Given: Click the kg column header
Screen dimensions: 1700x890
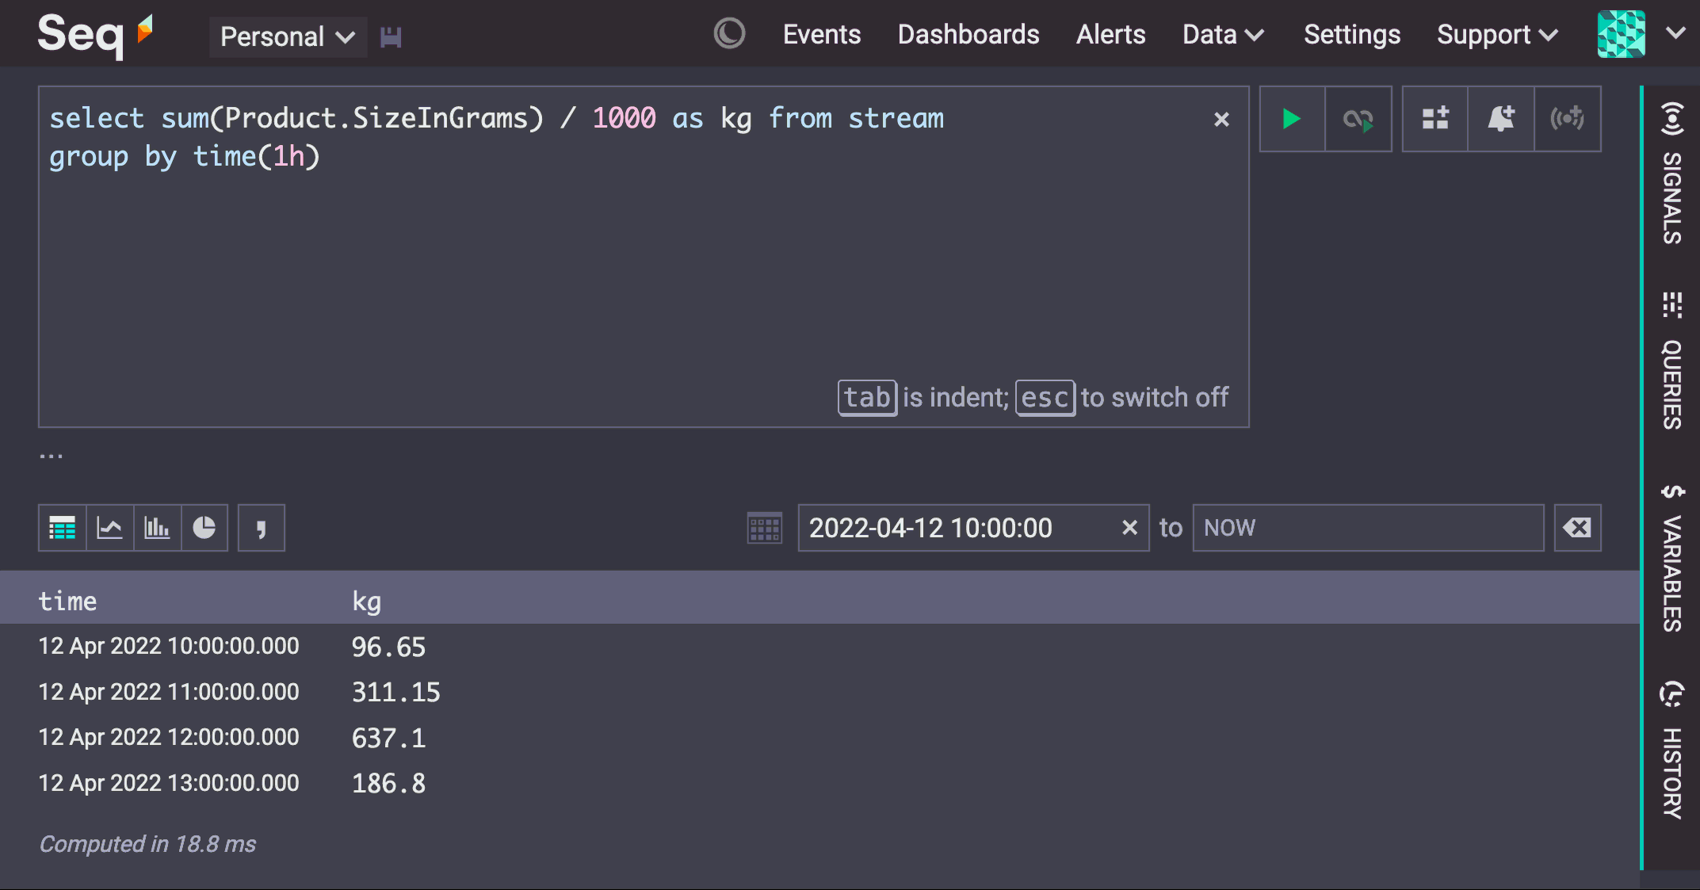Looking at the screenshot, I should point(367,602).
